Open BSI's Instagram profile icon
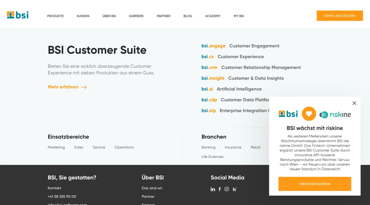This screenshot has width=370, height=205. 227,189
